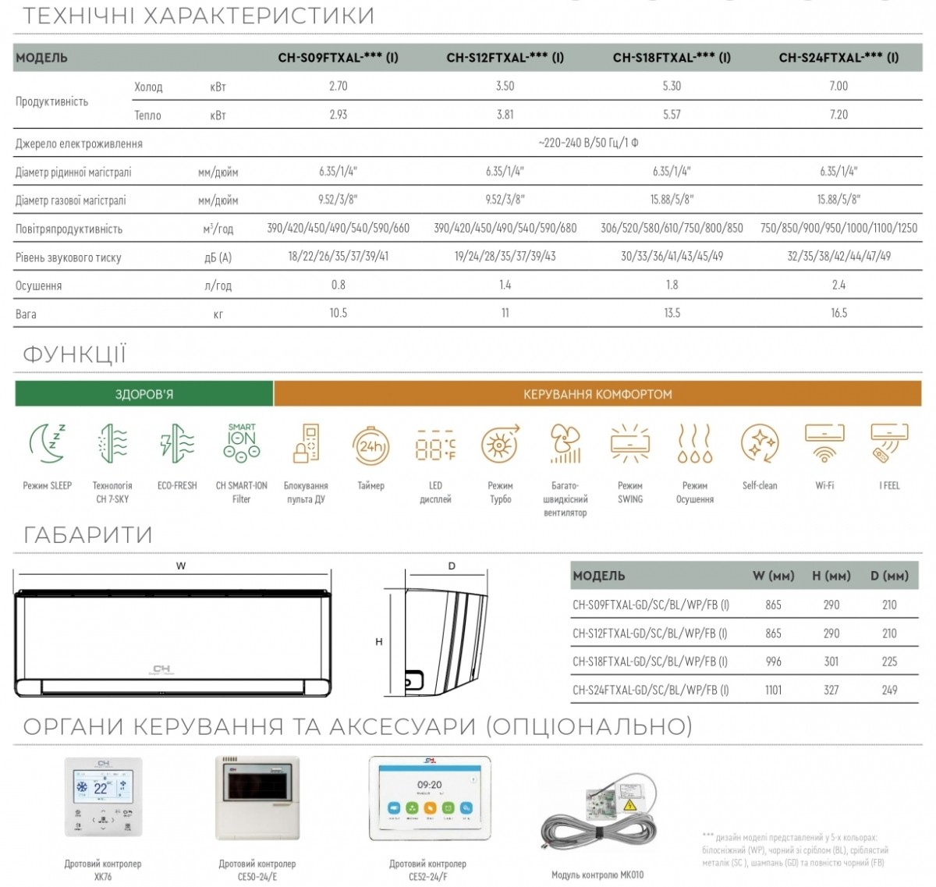The image size is (936, 887).
Task: Click the CE52-24/F touchscreen controller image
Action: 430,798
